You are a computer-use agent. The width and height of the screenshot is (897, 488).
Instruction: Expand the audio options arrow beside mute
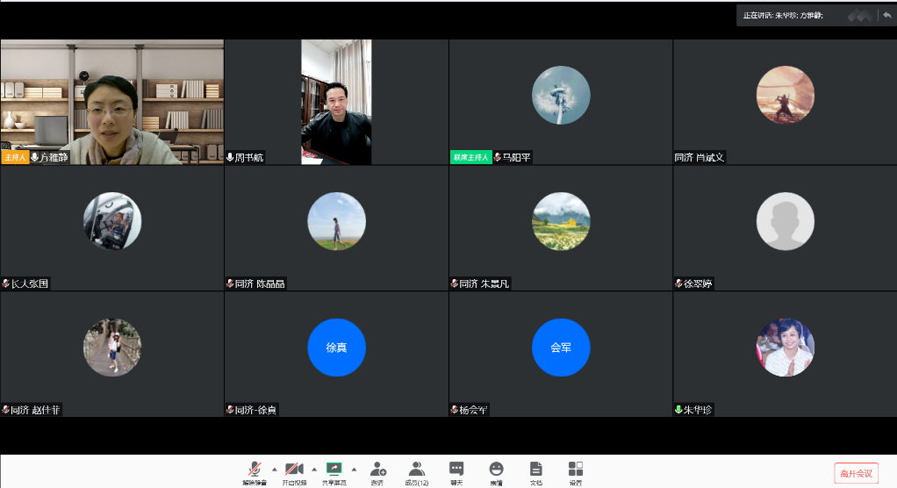pyautogui.click(x=274, y=469)
